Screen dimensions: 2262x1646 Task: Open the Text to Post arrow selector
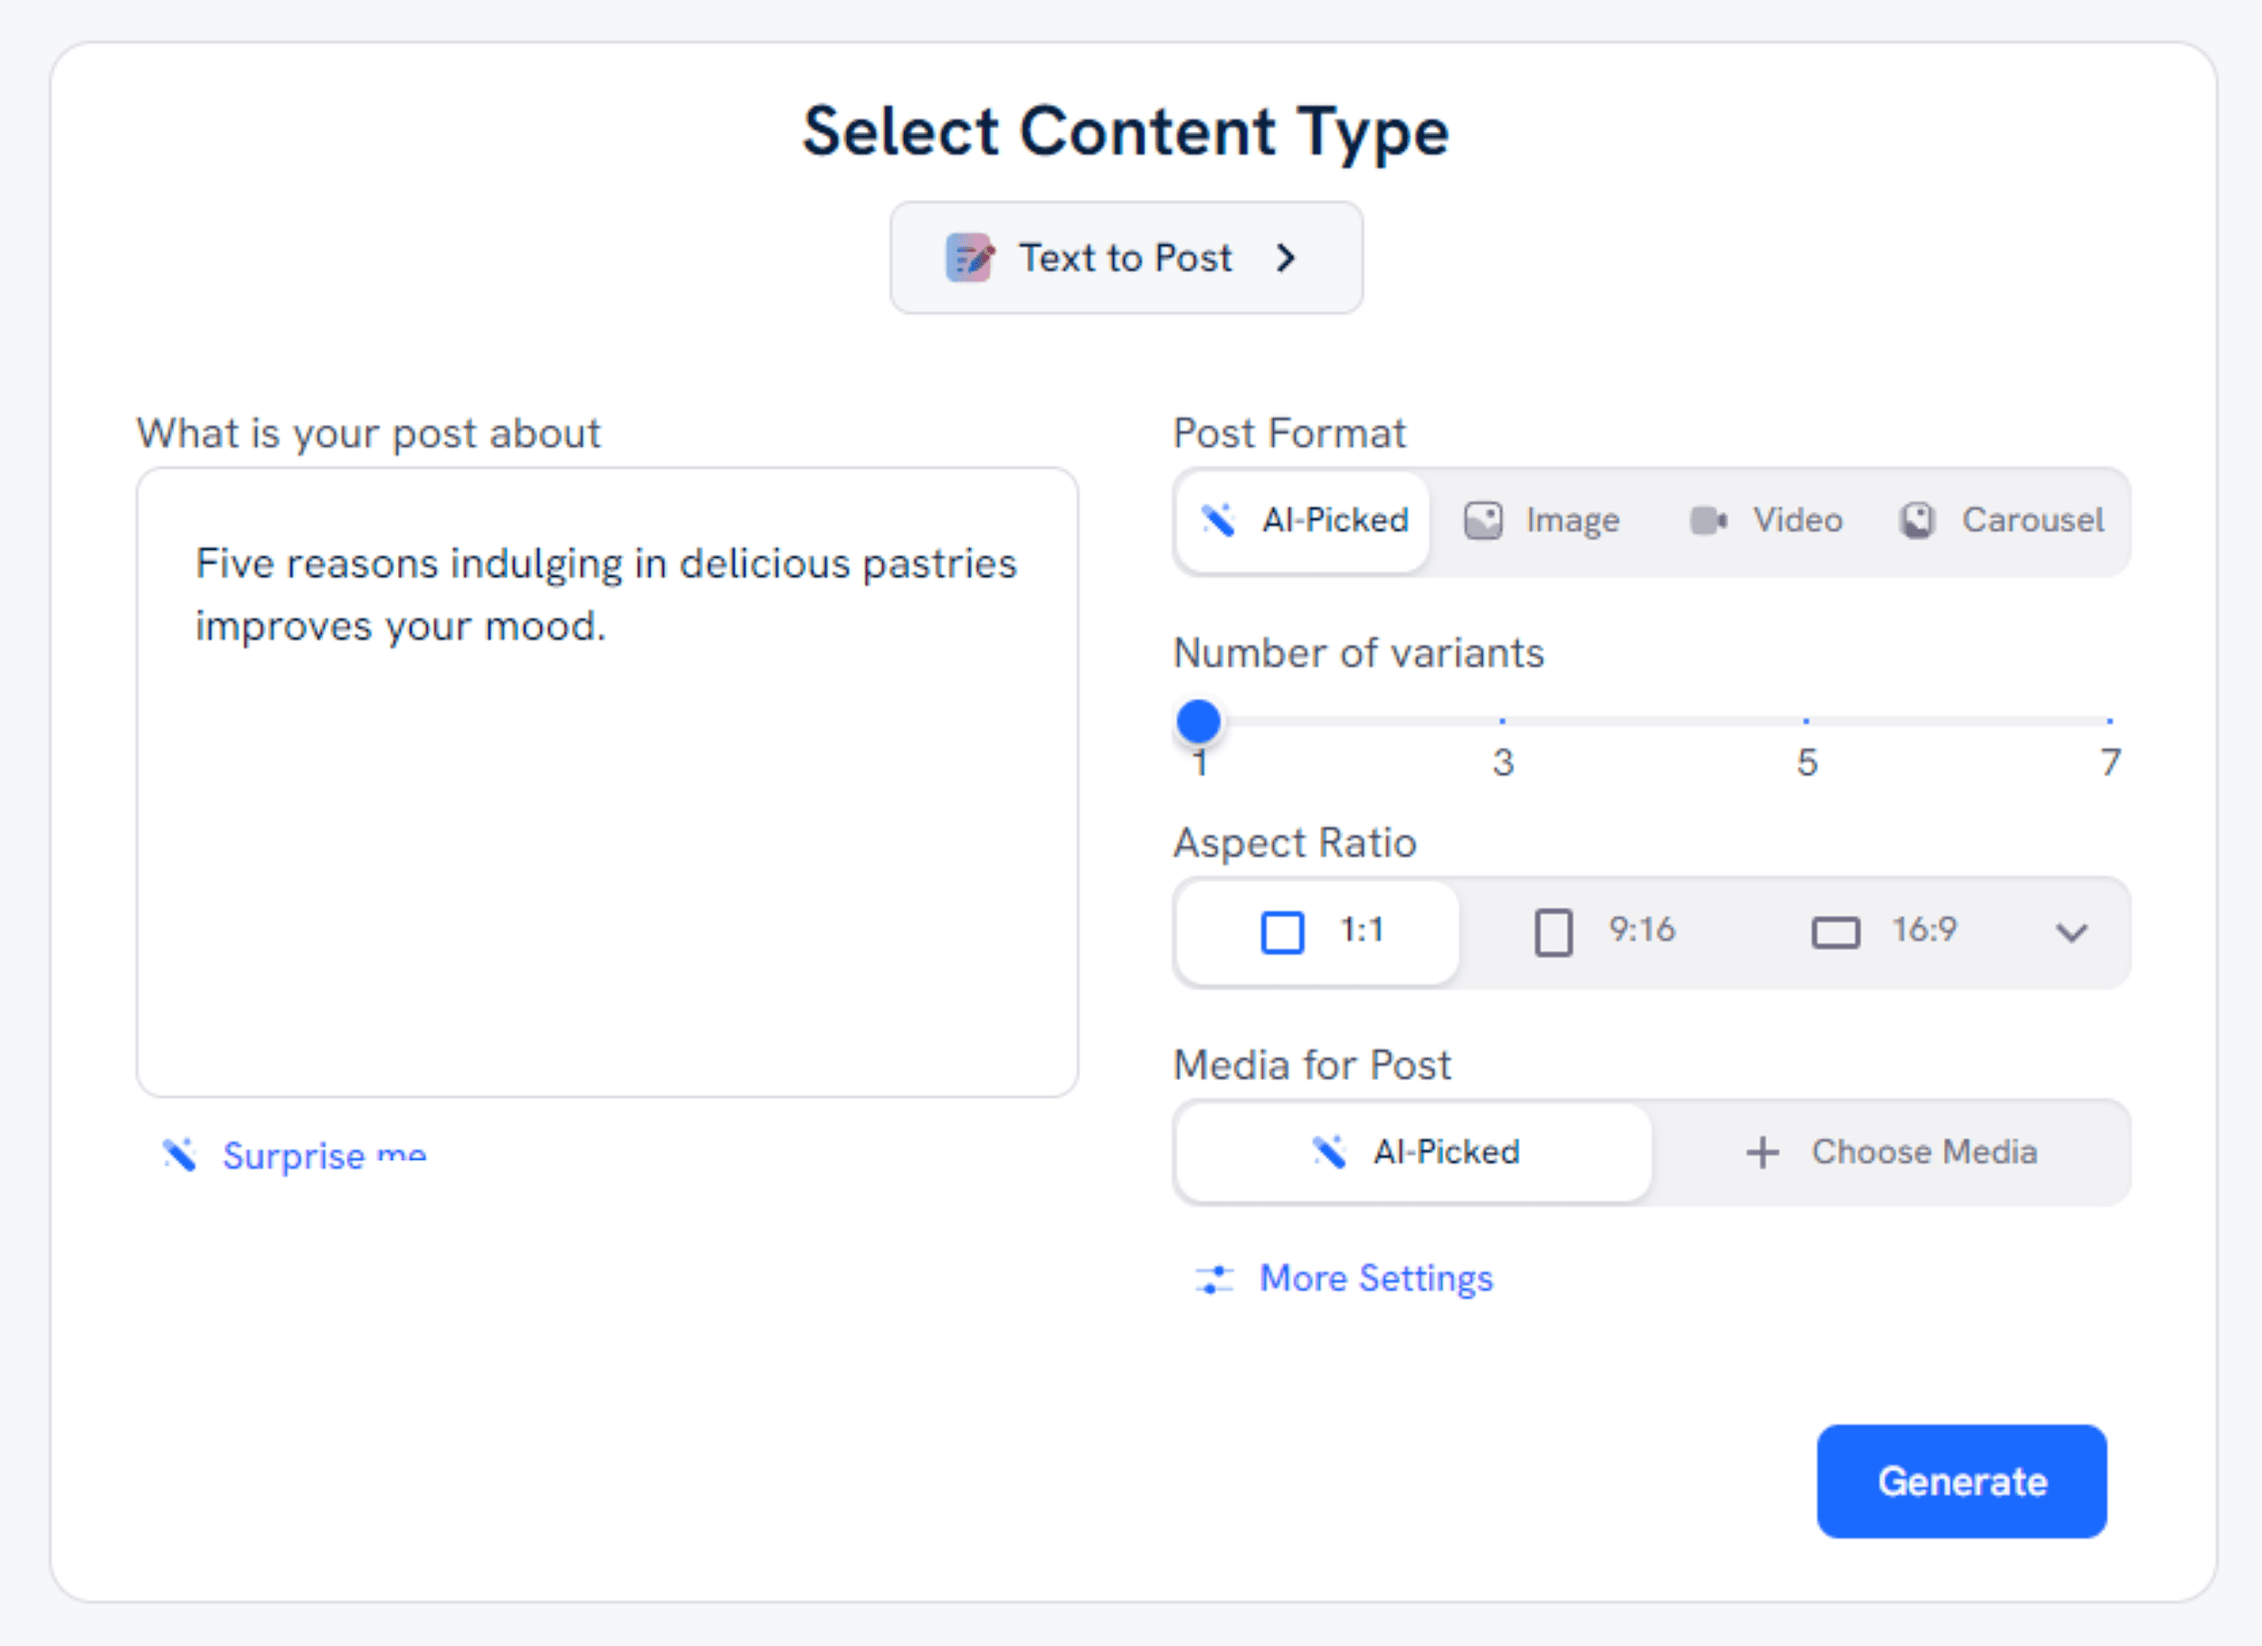1288,257
